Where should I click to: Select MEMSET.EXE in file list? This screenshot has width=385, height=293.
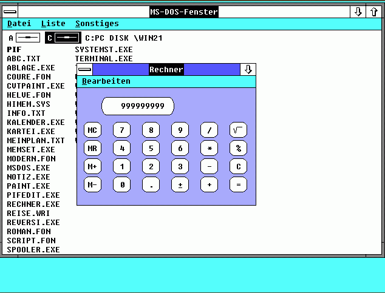pos(31,149)
